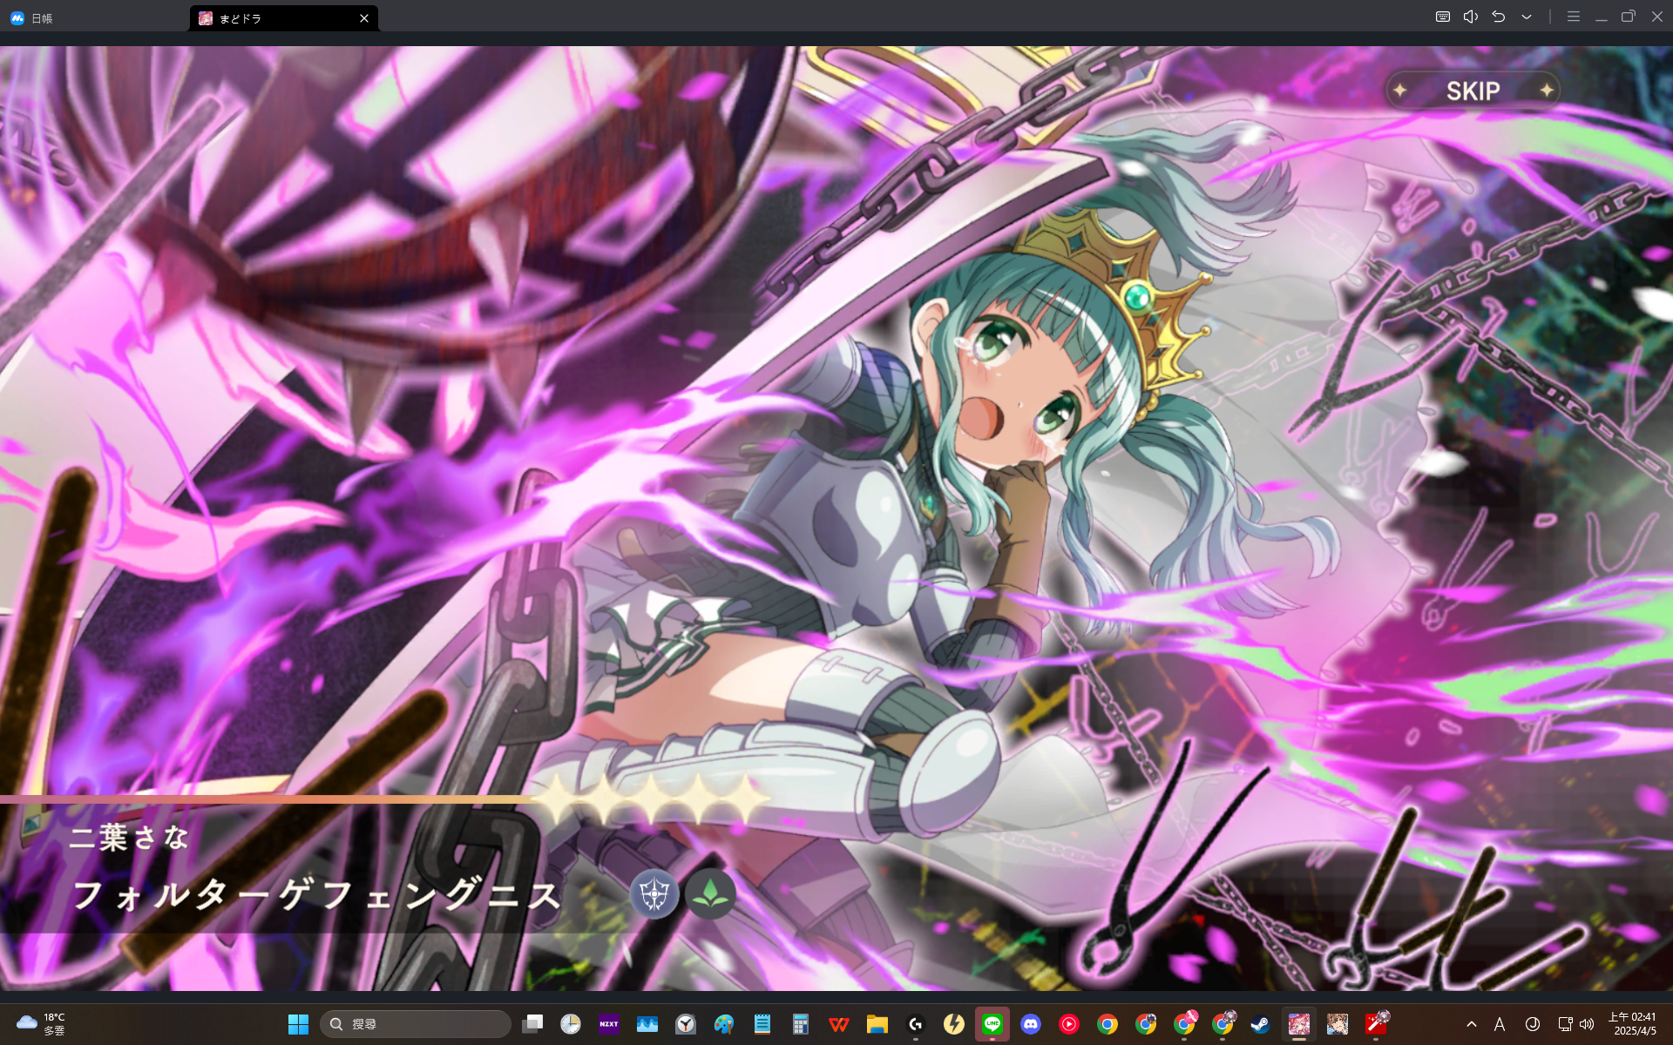
Task: Open Logitech G HUB on the taskbar
Action: coord(916,1024)
